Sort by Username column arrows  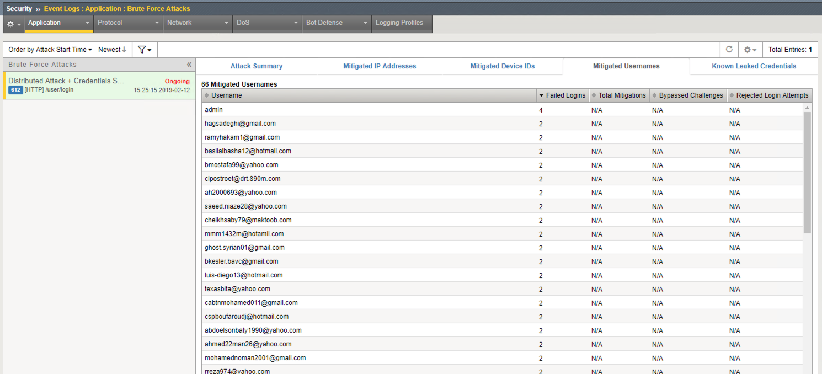click(207, 95)
